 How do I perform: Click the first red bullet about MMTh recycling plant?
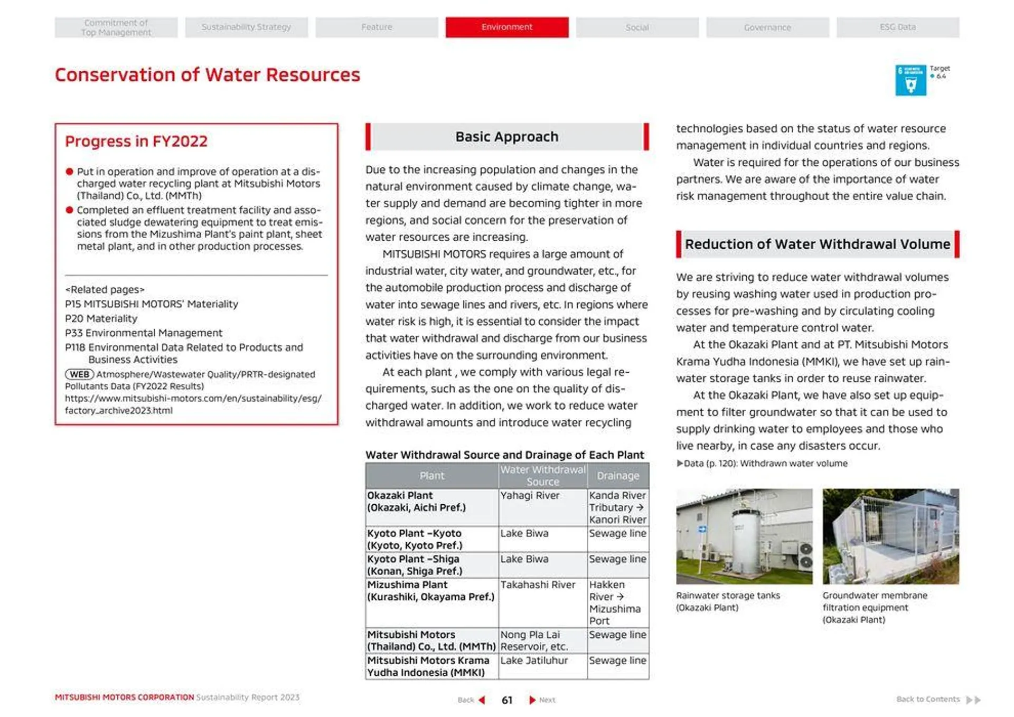click(193, 184)
